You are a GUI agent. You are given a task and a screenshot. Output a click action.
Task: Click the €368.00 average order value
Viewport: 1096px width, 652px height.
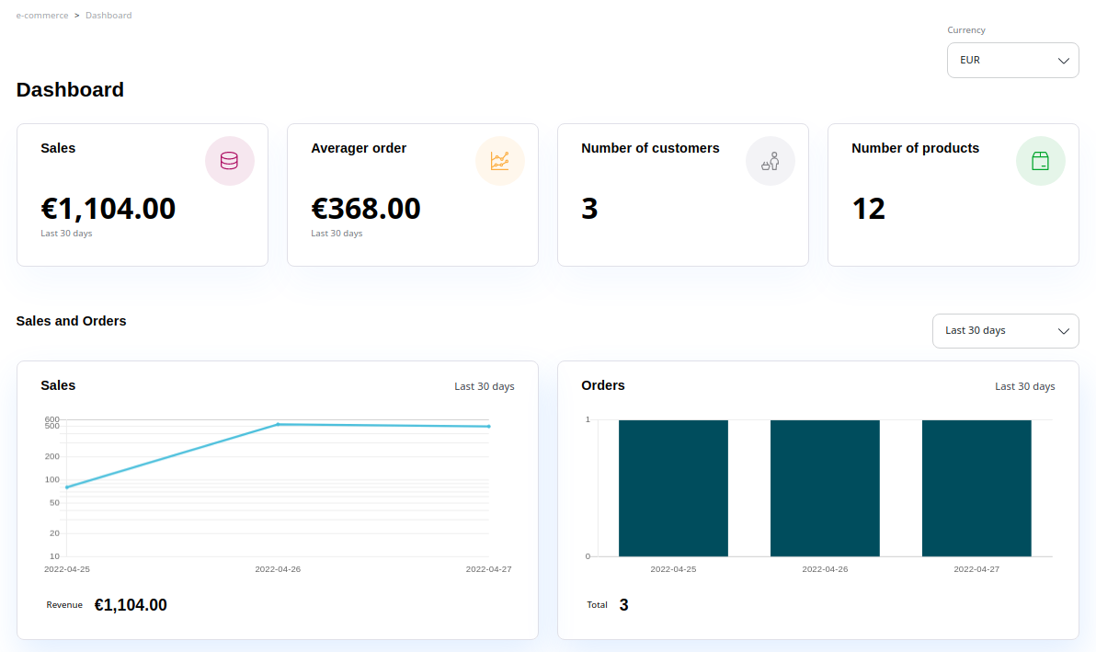tap(366, 209)
